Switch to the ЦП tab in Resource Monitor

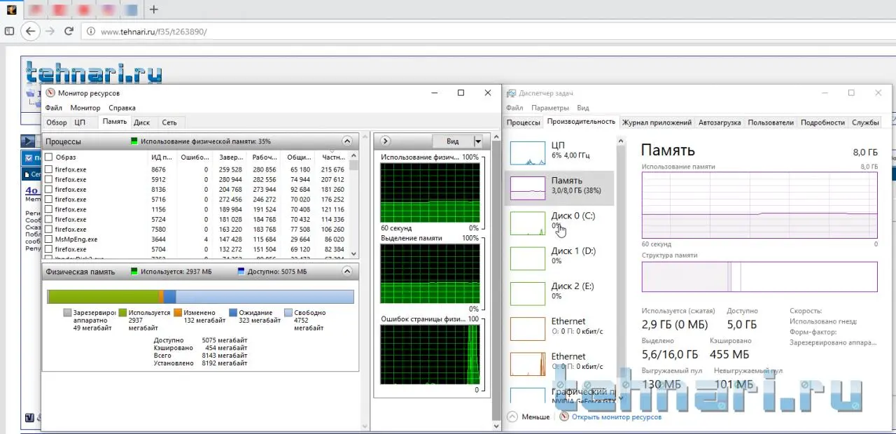tap(80, 122)
